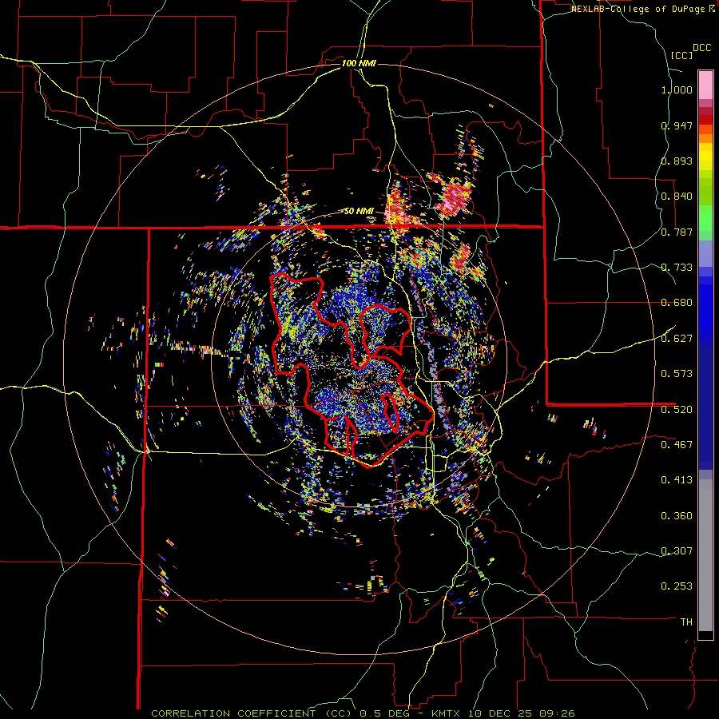Click the [CC] legend heading
Screen dimensions: 719x719
click(682, 55)
